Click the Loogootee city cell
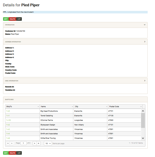Image resolution: width=155 pixels, height=157 pixels. point(90,120)
